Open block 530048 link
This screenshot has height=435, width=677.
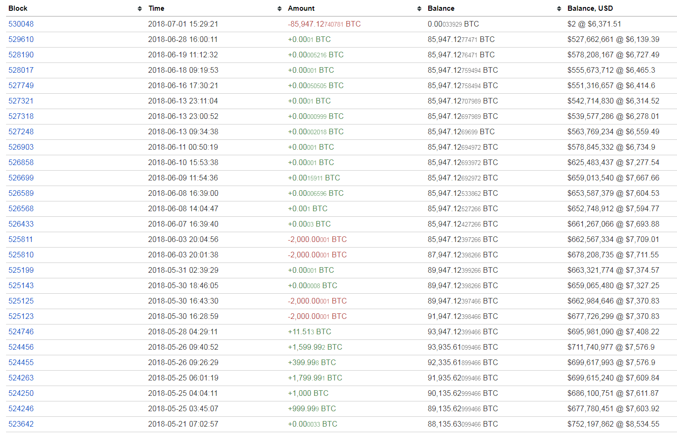click(x=21, y=24)
